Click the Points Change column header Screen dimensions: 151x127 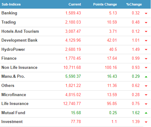(105, 4)
